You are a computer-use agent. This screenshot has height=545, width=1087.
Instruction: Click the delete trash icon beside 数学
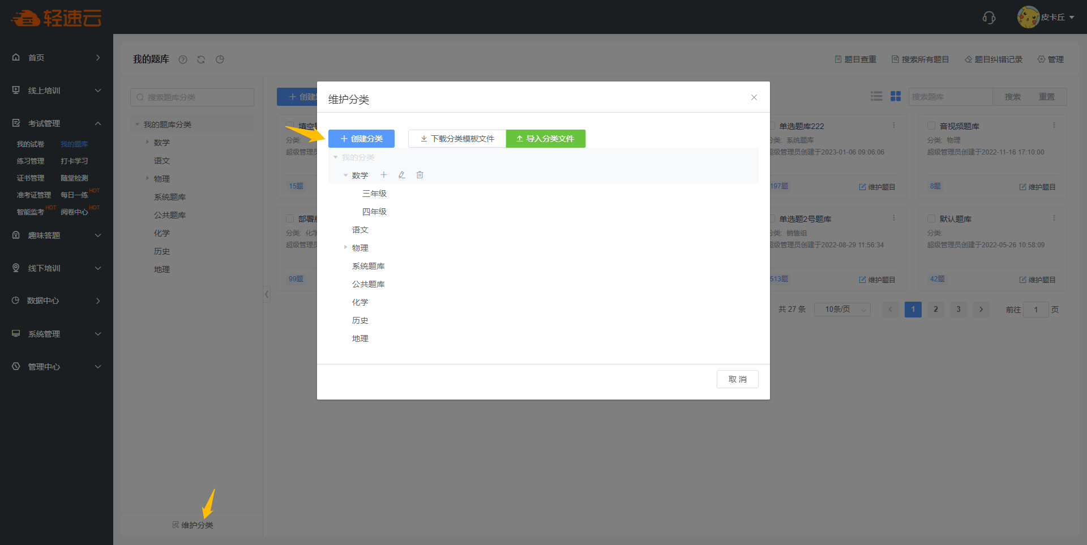pyautogui.click(x=420, y=175)
